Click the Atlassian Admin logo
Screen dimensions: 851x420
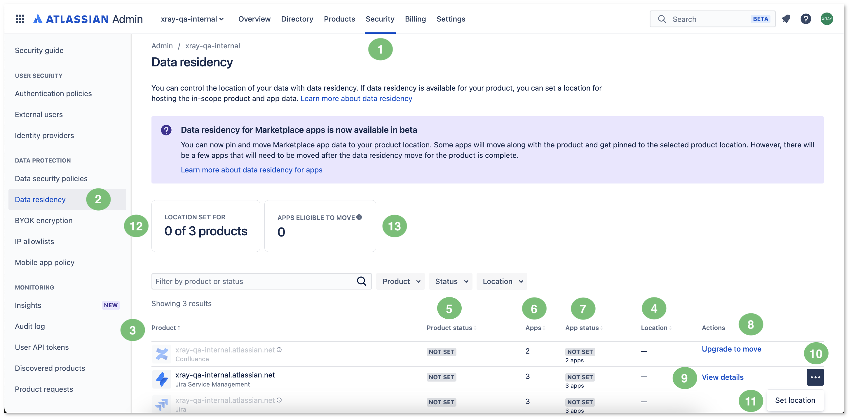tap(88, 19)
